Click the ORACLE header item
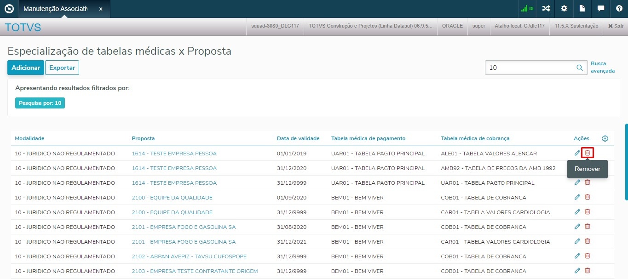 452,26
